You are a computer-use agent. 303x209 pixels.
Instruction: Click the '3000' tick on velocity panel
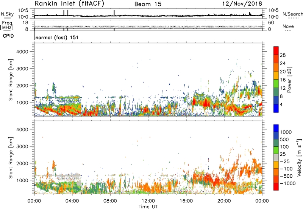click(22, 146)
